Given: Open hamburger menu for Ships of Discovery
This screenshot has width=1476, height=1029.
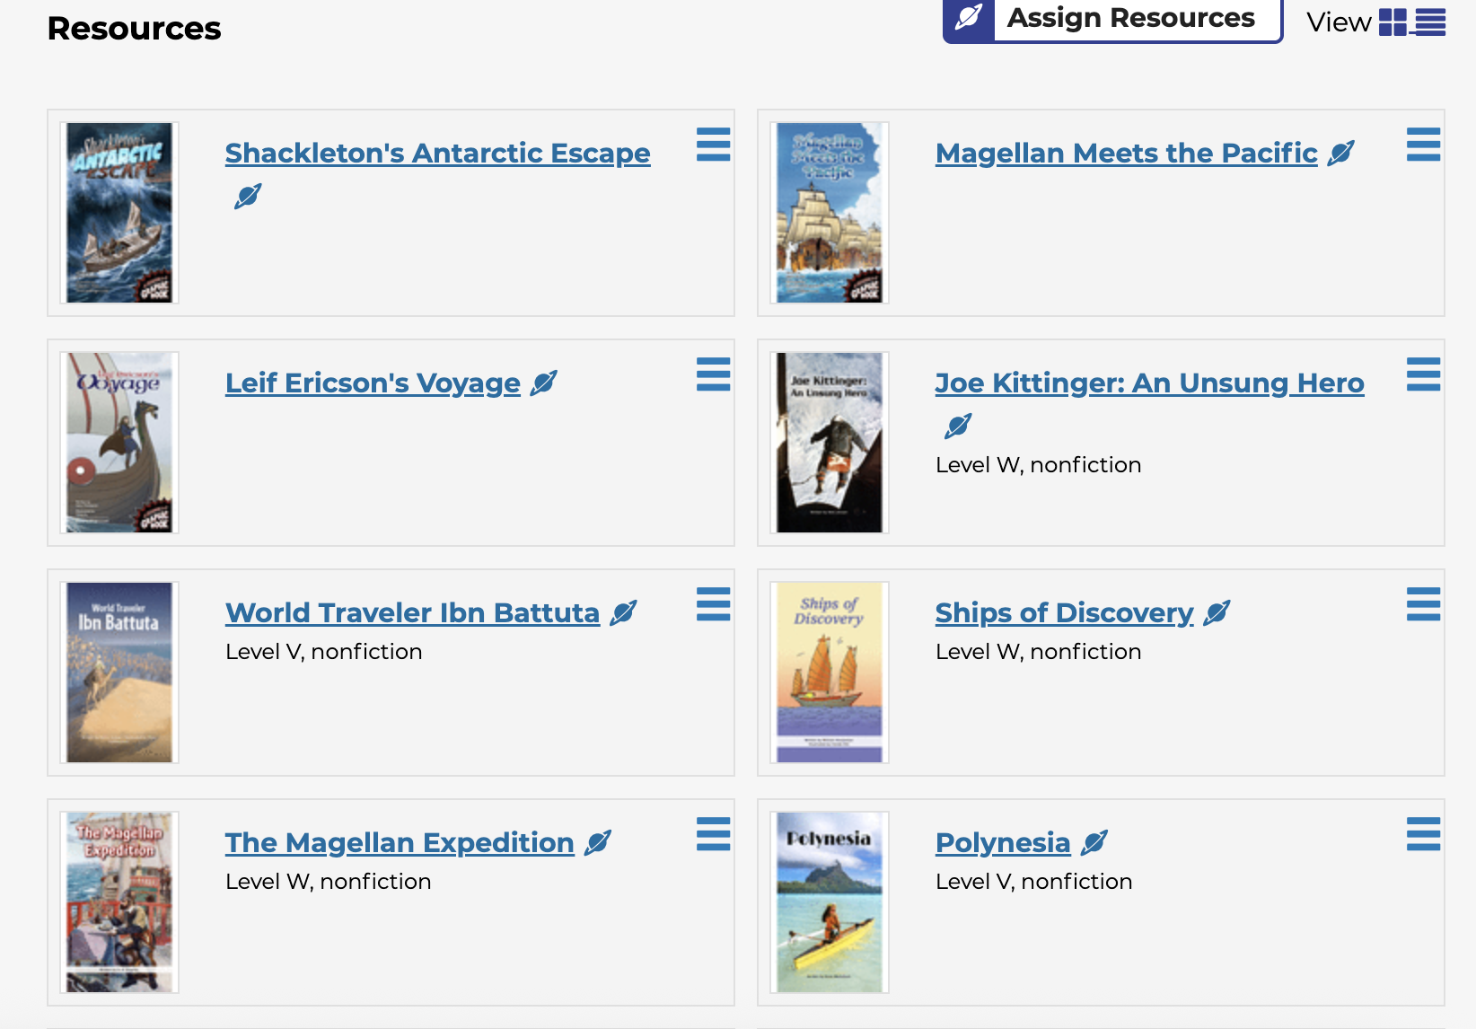Looking at the screenshot, I should [1423, 604].
